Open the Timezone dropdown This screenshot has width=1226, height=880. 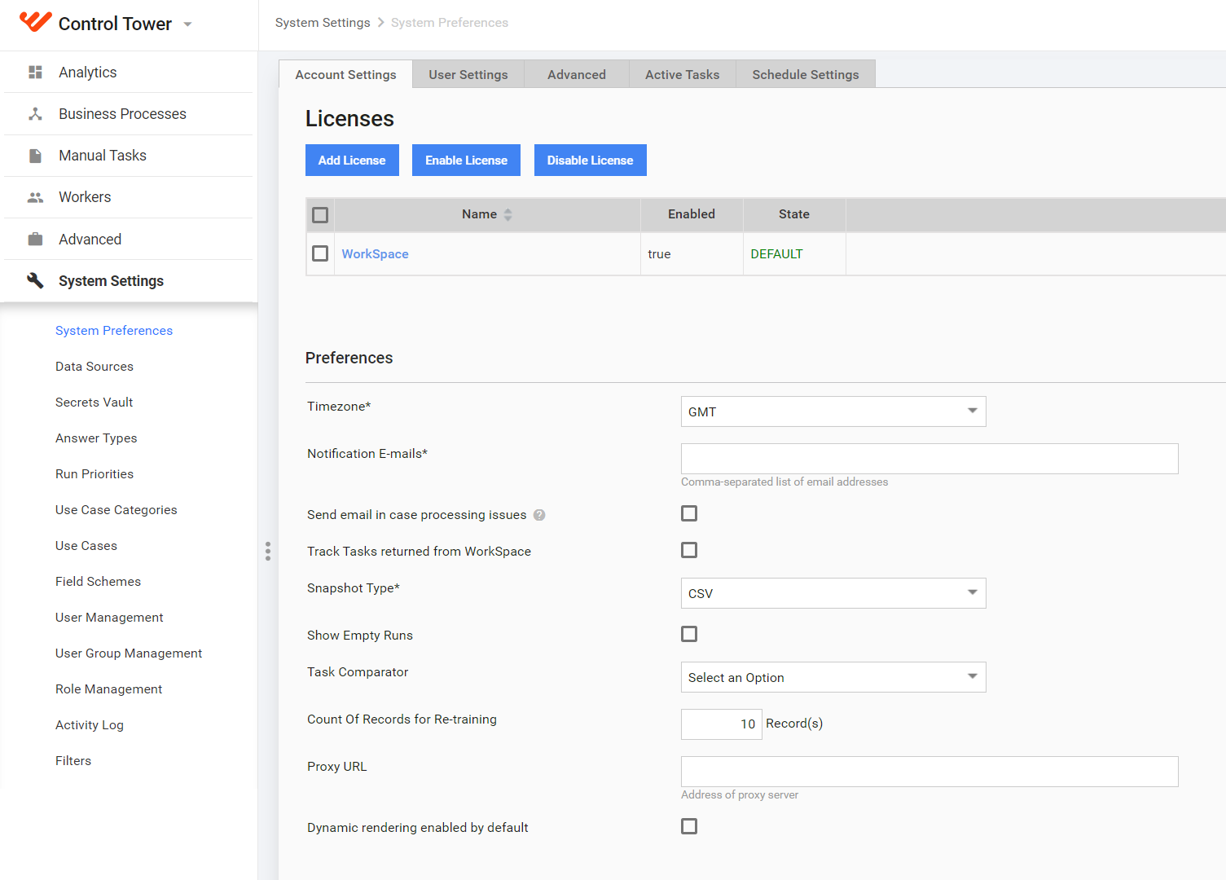(x=833, y=411)
